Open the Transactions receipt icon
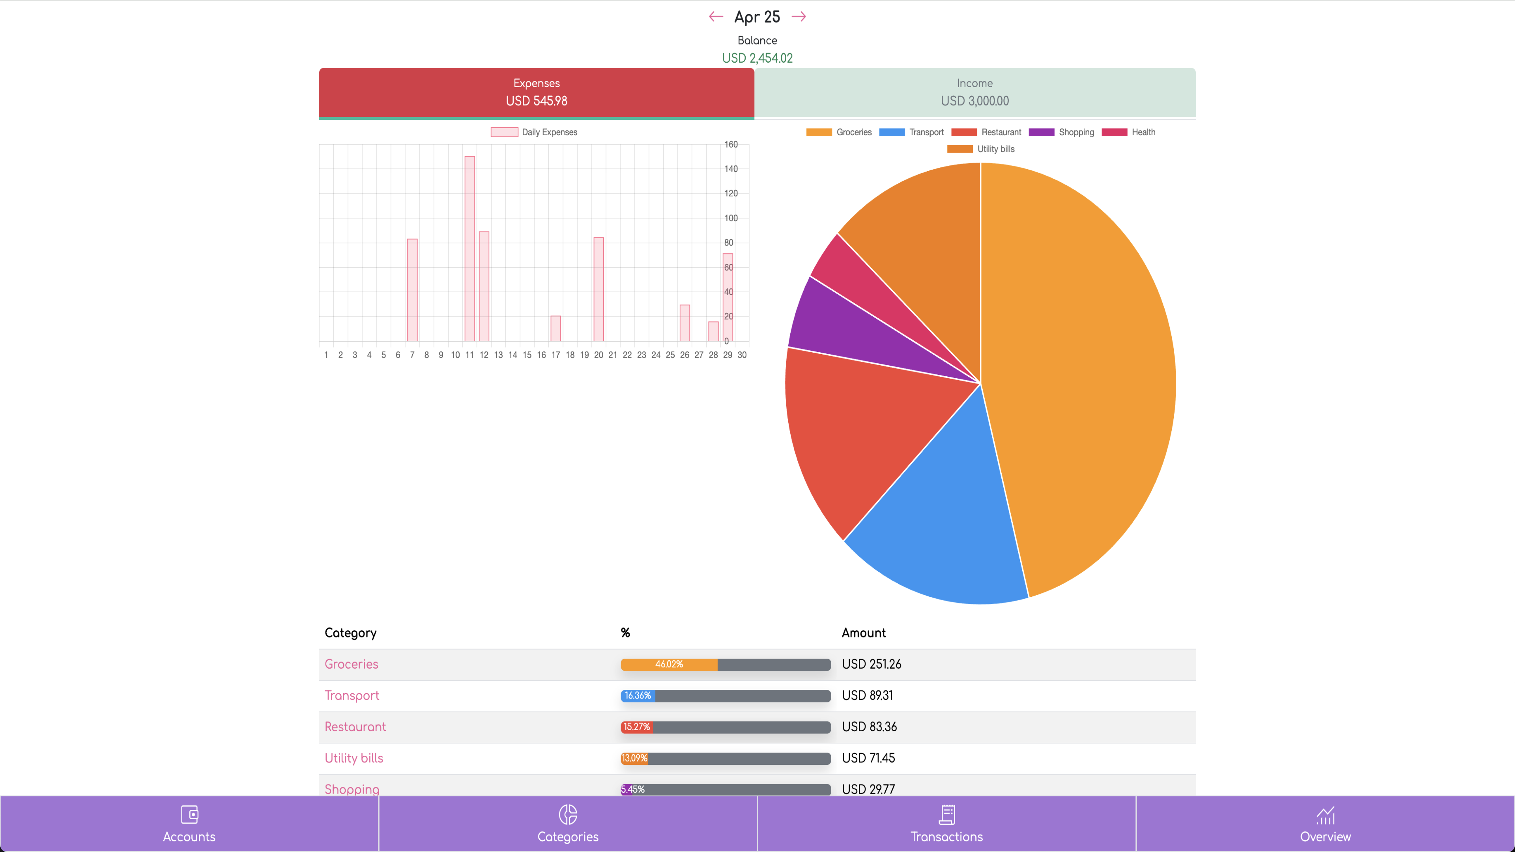This screenshot has height=852, width=1515. click(x=947, y=815)
